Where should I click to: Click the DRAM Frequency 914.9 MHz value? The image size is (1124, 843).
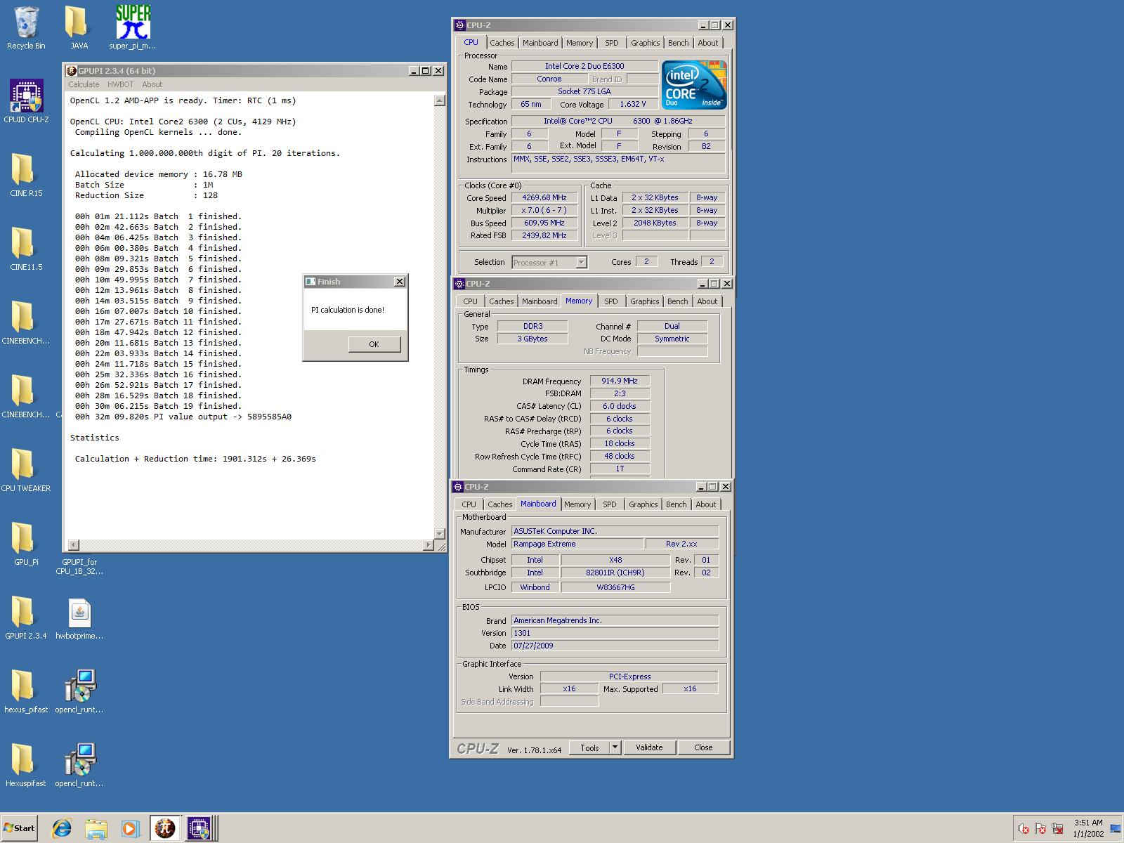coord(620,381)
